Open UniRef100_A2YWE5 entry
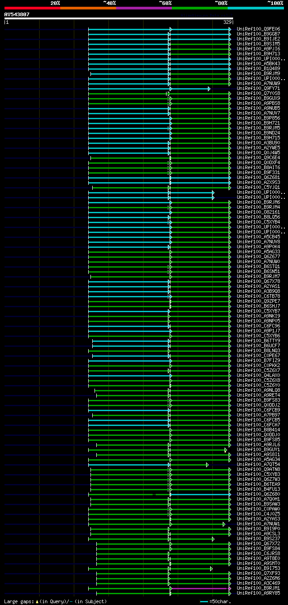Image resolution: width=288 pixels, height=605 pixels. coord(258,148)
